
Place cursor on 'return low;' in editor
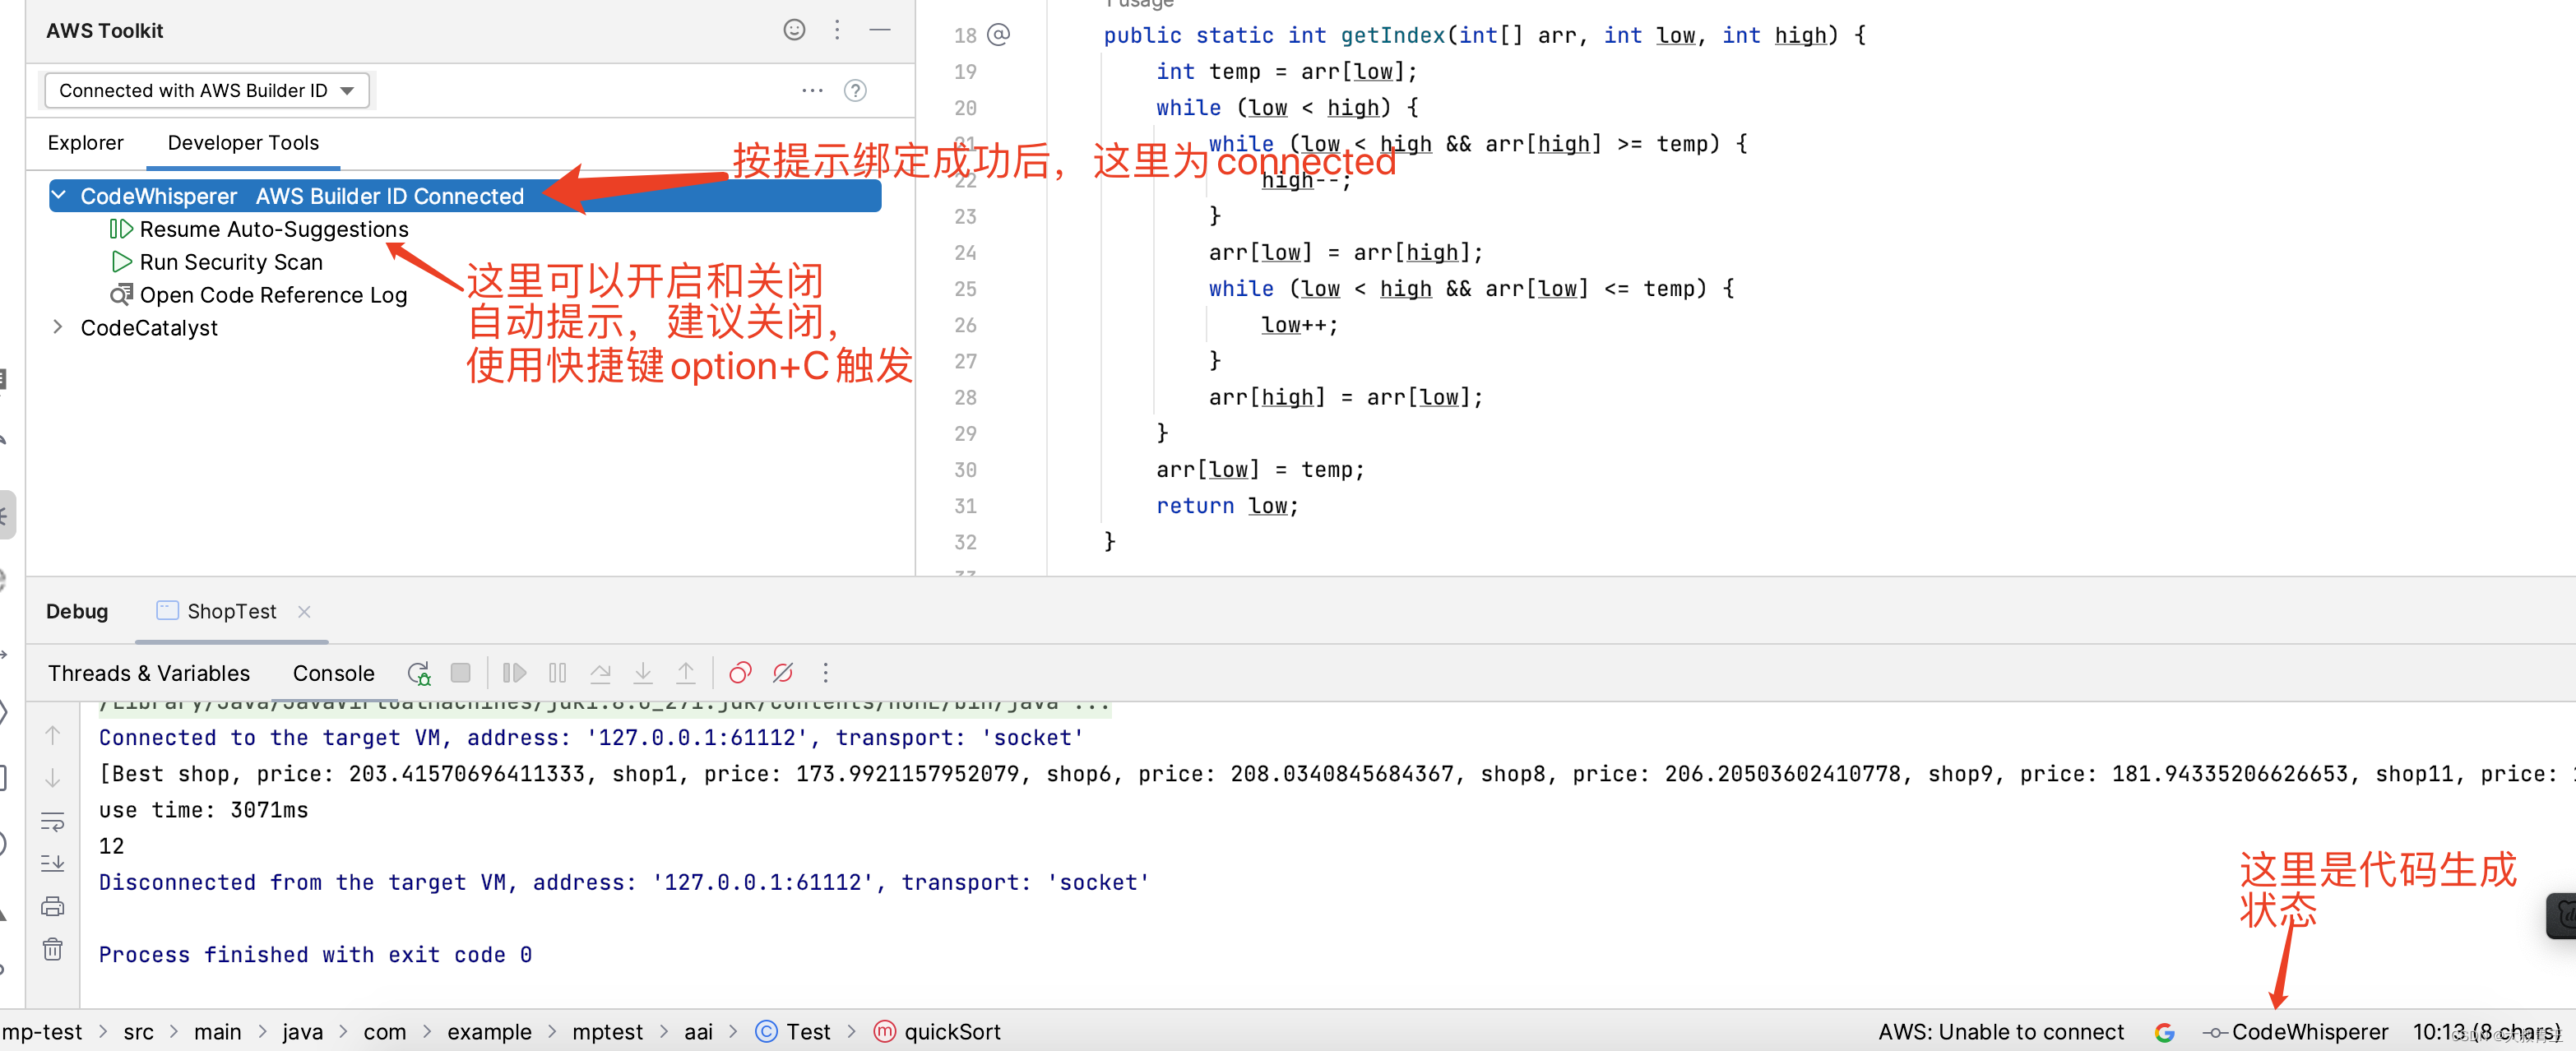coord(1227,506)
